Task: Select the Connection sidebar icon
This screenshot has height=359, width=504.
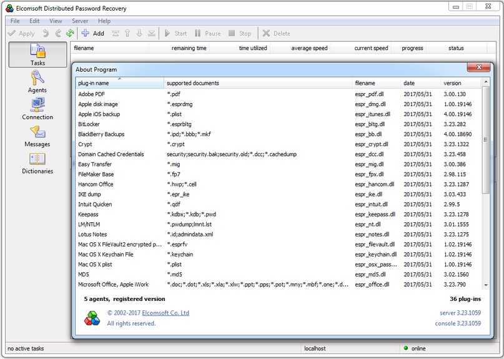Action: coord(37,108)
